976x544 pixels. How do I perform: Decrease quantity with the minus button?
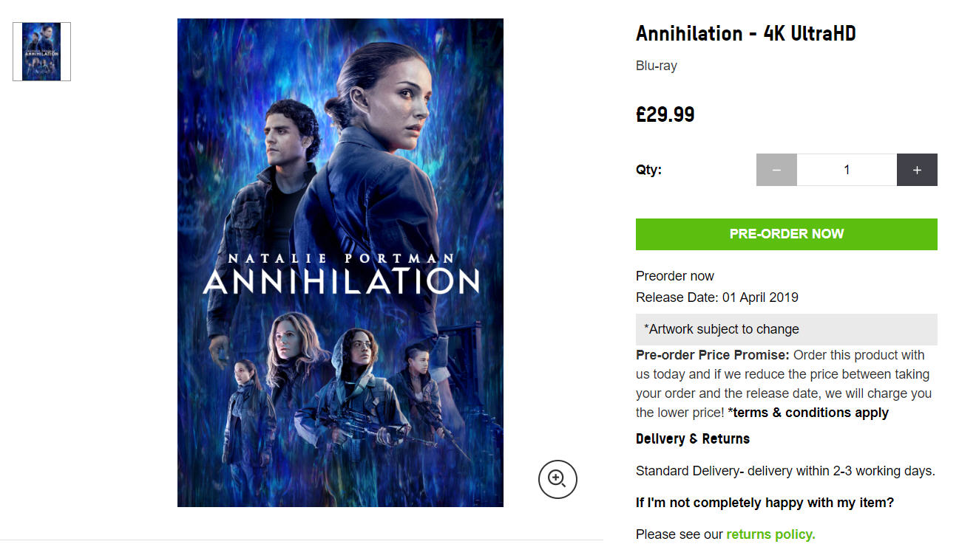(776, 170)
